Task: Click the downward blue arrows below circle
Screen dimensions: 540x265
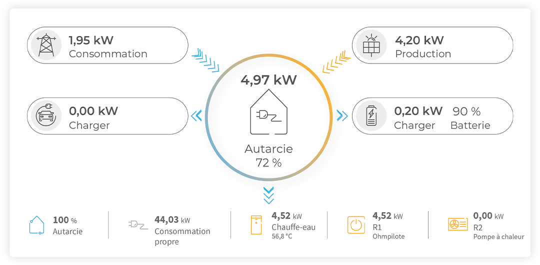Action: pos(268,195)
